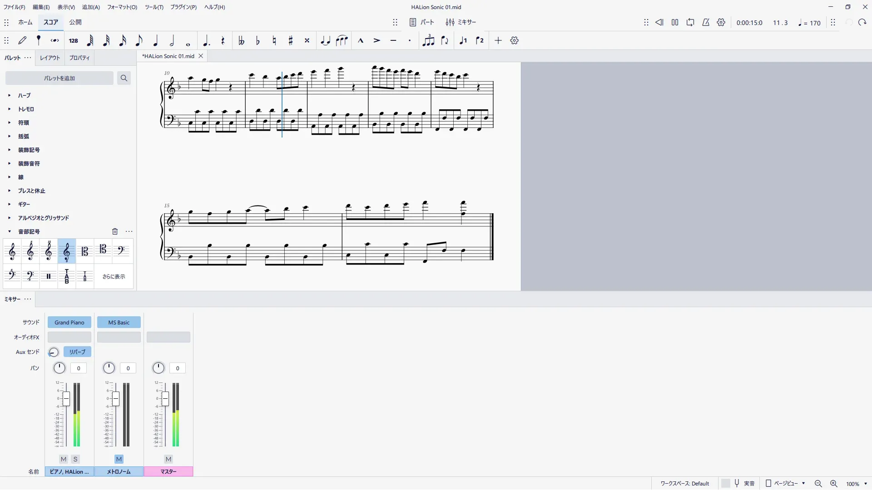Toggle mute on the metronome channel
Image resolution: width=872 pixels, height=490 pixels.
(119, 459)
